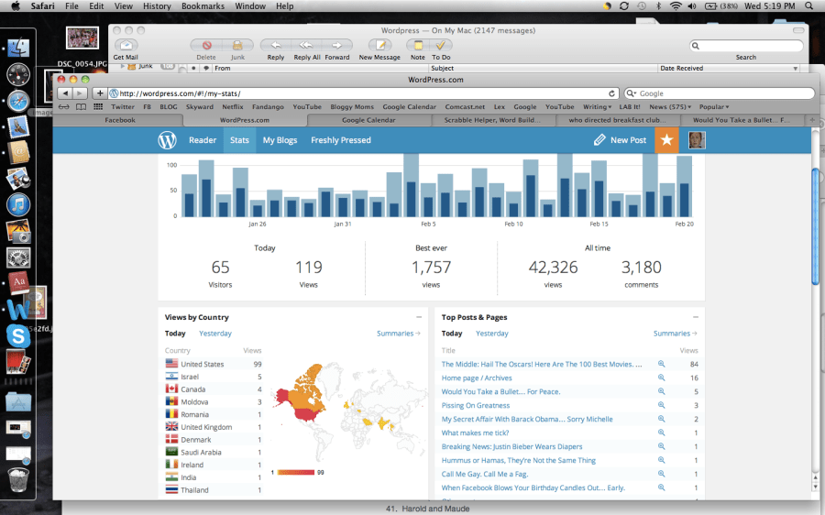
Task: Click the Safari add bookmark plus button
Action: 100,93
